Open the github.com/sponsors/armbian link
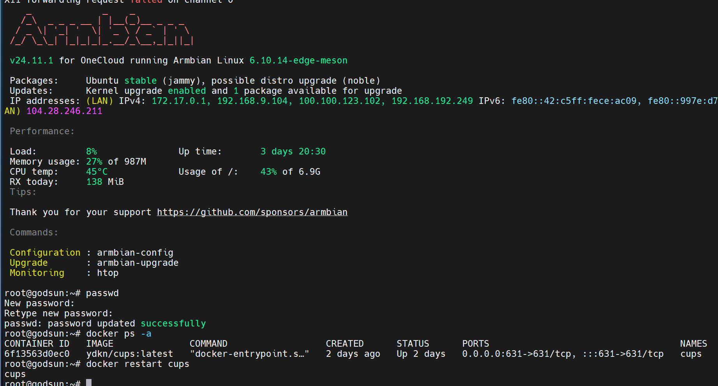This screenshot has width=718, height=386. pyautogui.click(x=252, y=212)
